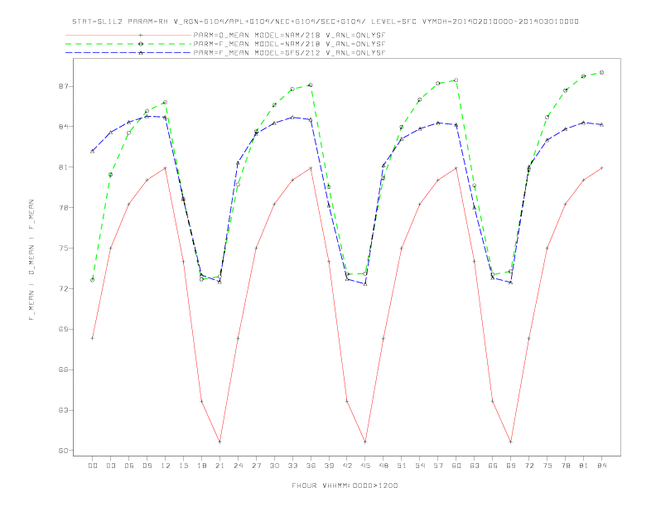This screenshot has width=656, height=507.
Task: Click x-axis tick label 60
Action: pos(456,466)
